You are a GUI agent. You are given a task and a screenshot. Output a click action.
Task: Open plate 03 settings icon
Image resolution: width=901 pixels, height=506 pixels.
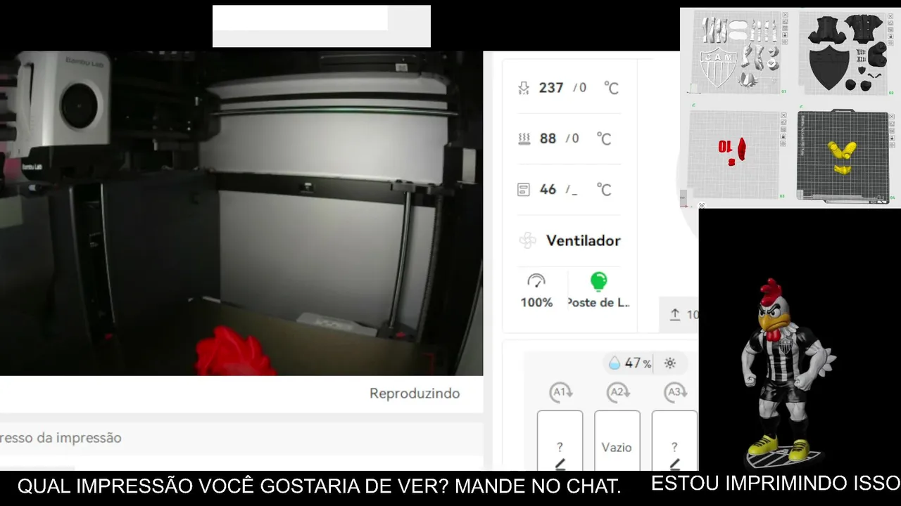click(783, 143)
